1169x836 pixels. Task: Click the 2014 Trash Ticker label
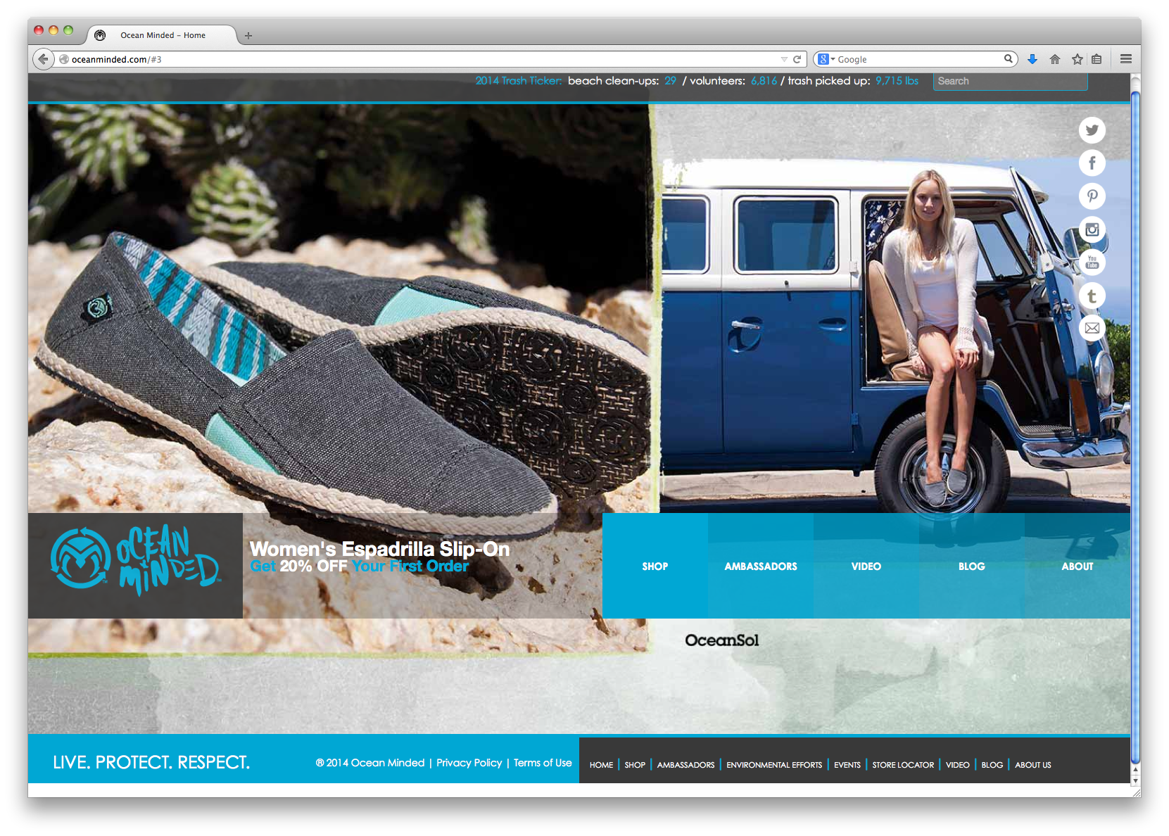(x=519, y=81)
